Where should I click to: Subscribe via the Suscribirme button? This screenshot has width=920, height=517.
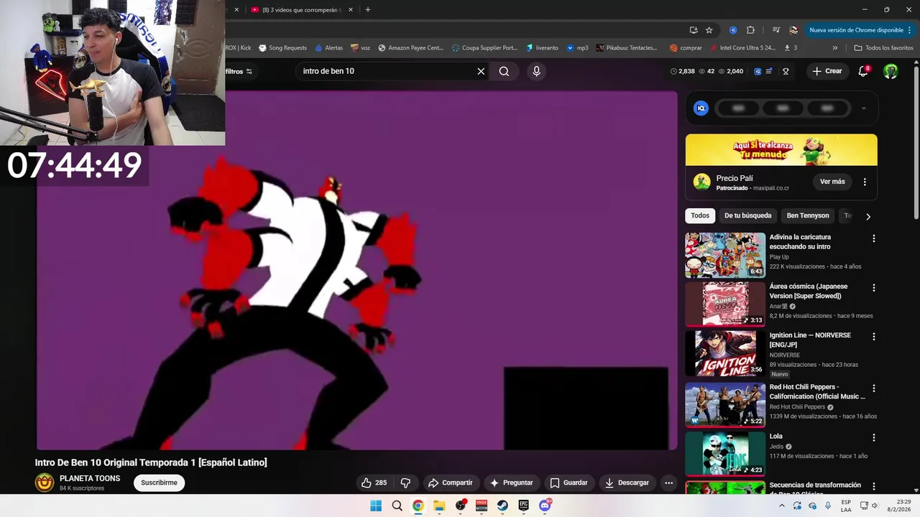tap(159, 483)
